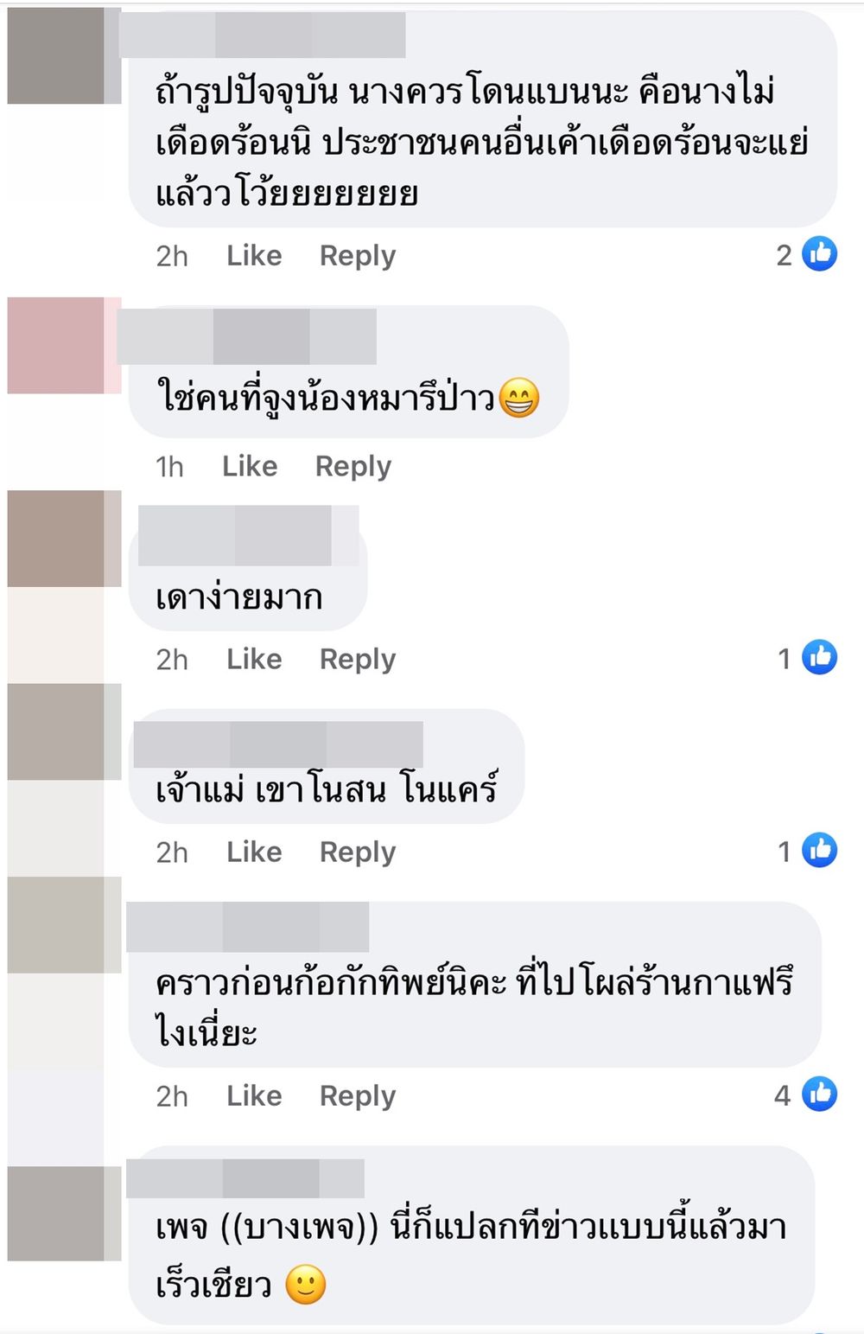Like the เดาง่ายมาก comment

(x=254, y=659)
